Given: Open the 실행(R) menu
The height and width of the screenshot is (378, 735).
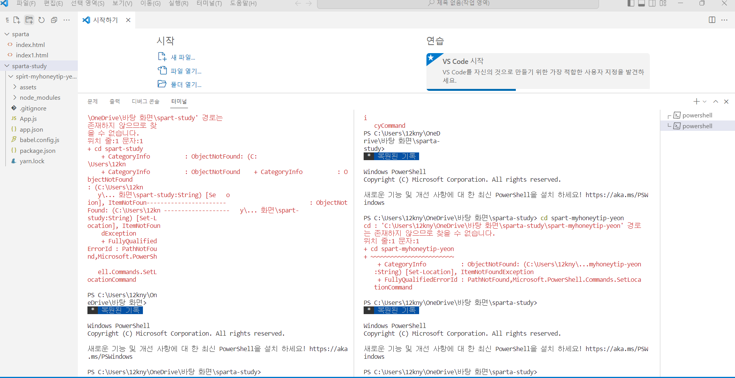Looking at the screenshot, I should (178, 3).
